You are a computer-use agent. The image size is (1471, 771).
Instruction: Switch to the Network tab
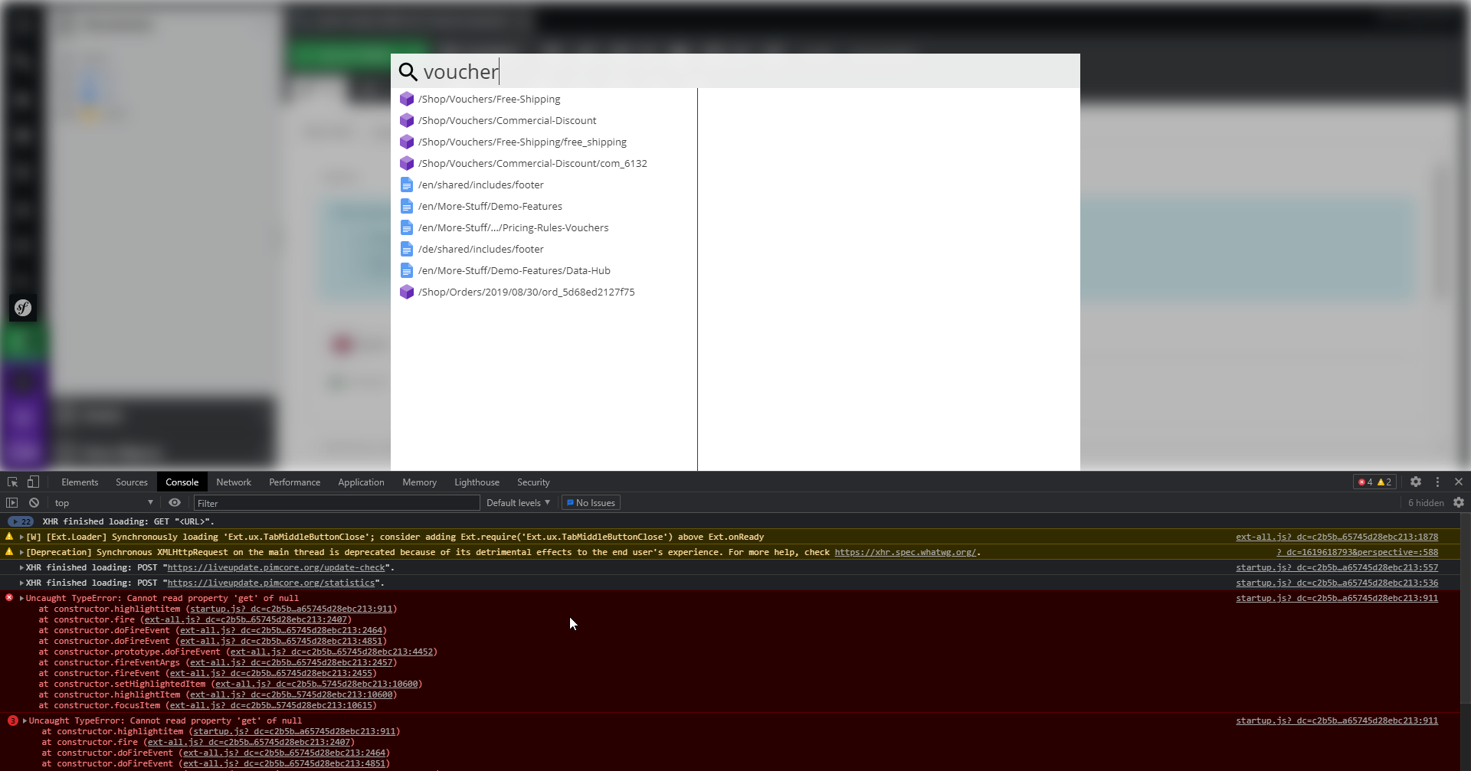(234, 482)
